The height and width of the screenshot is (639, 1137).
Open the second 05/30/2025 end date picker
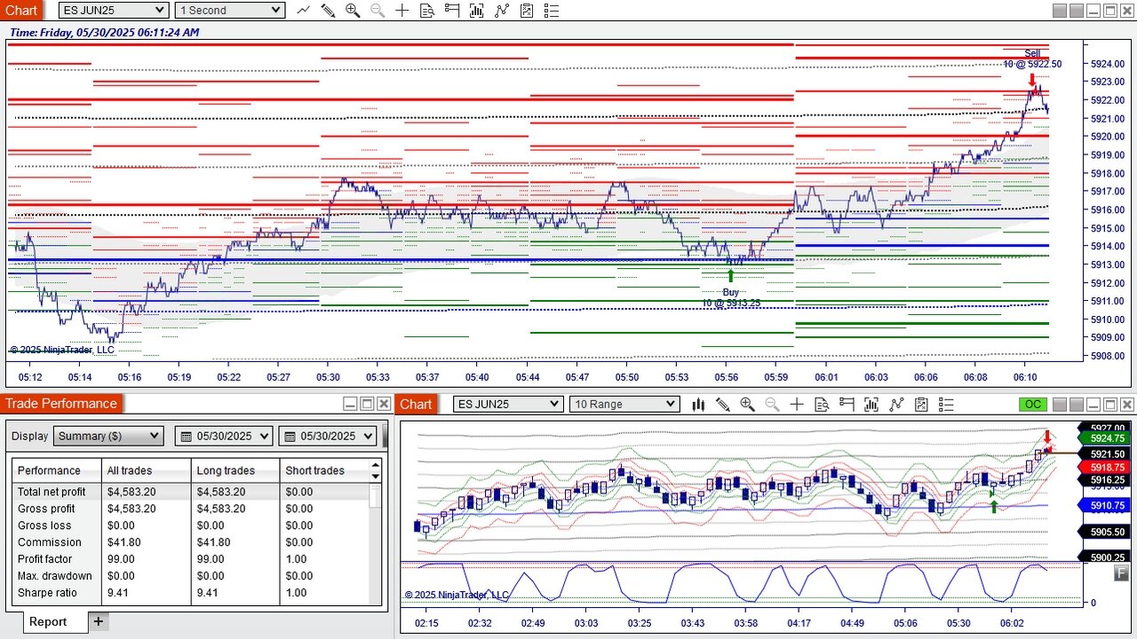pyautogui.click(x=328, y=436)
